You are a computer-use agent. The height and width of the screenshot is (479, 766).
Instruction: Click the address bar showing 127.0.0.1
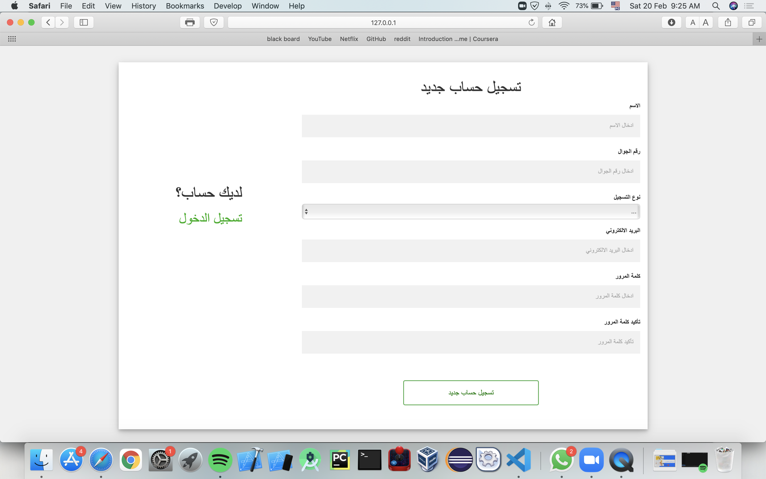coord(383,23)
